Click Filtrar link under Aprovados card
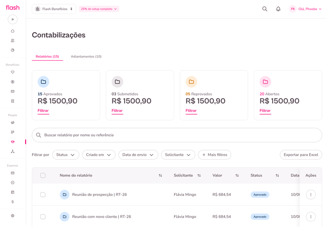327x227 pixels. coord(43,111)
